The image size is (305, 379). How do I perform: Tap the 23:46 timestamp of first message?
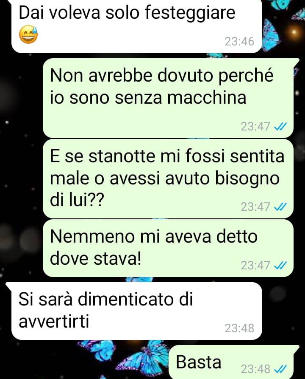(239, 41)
